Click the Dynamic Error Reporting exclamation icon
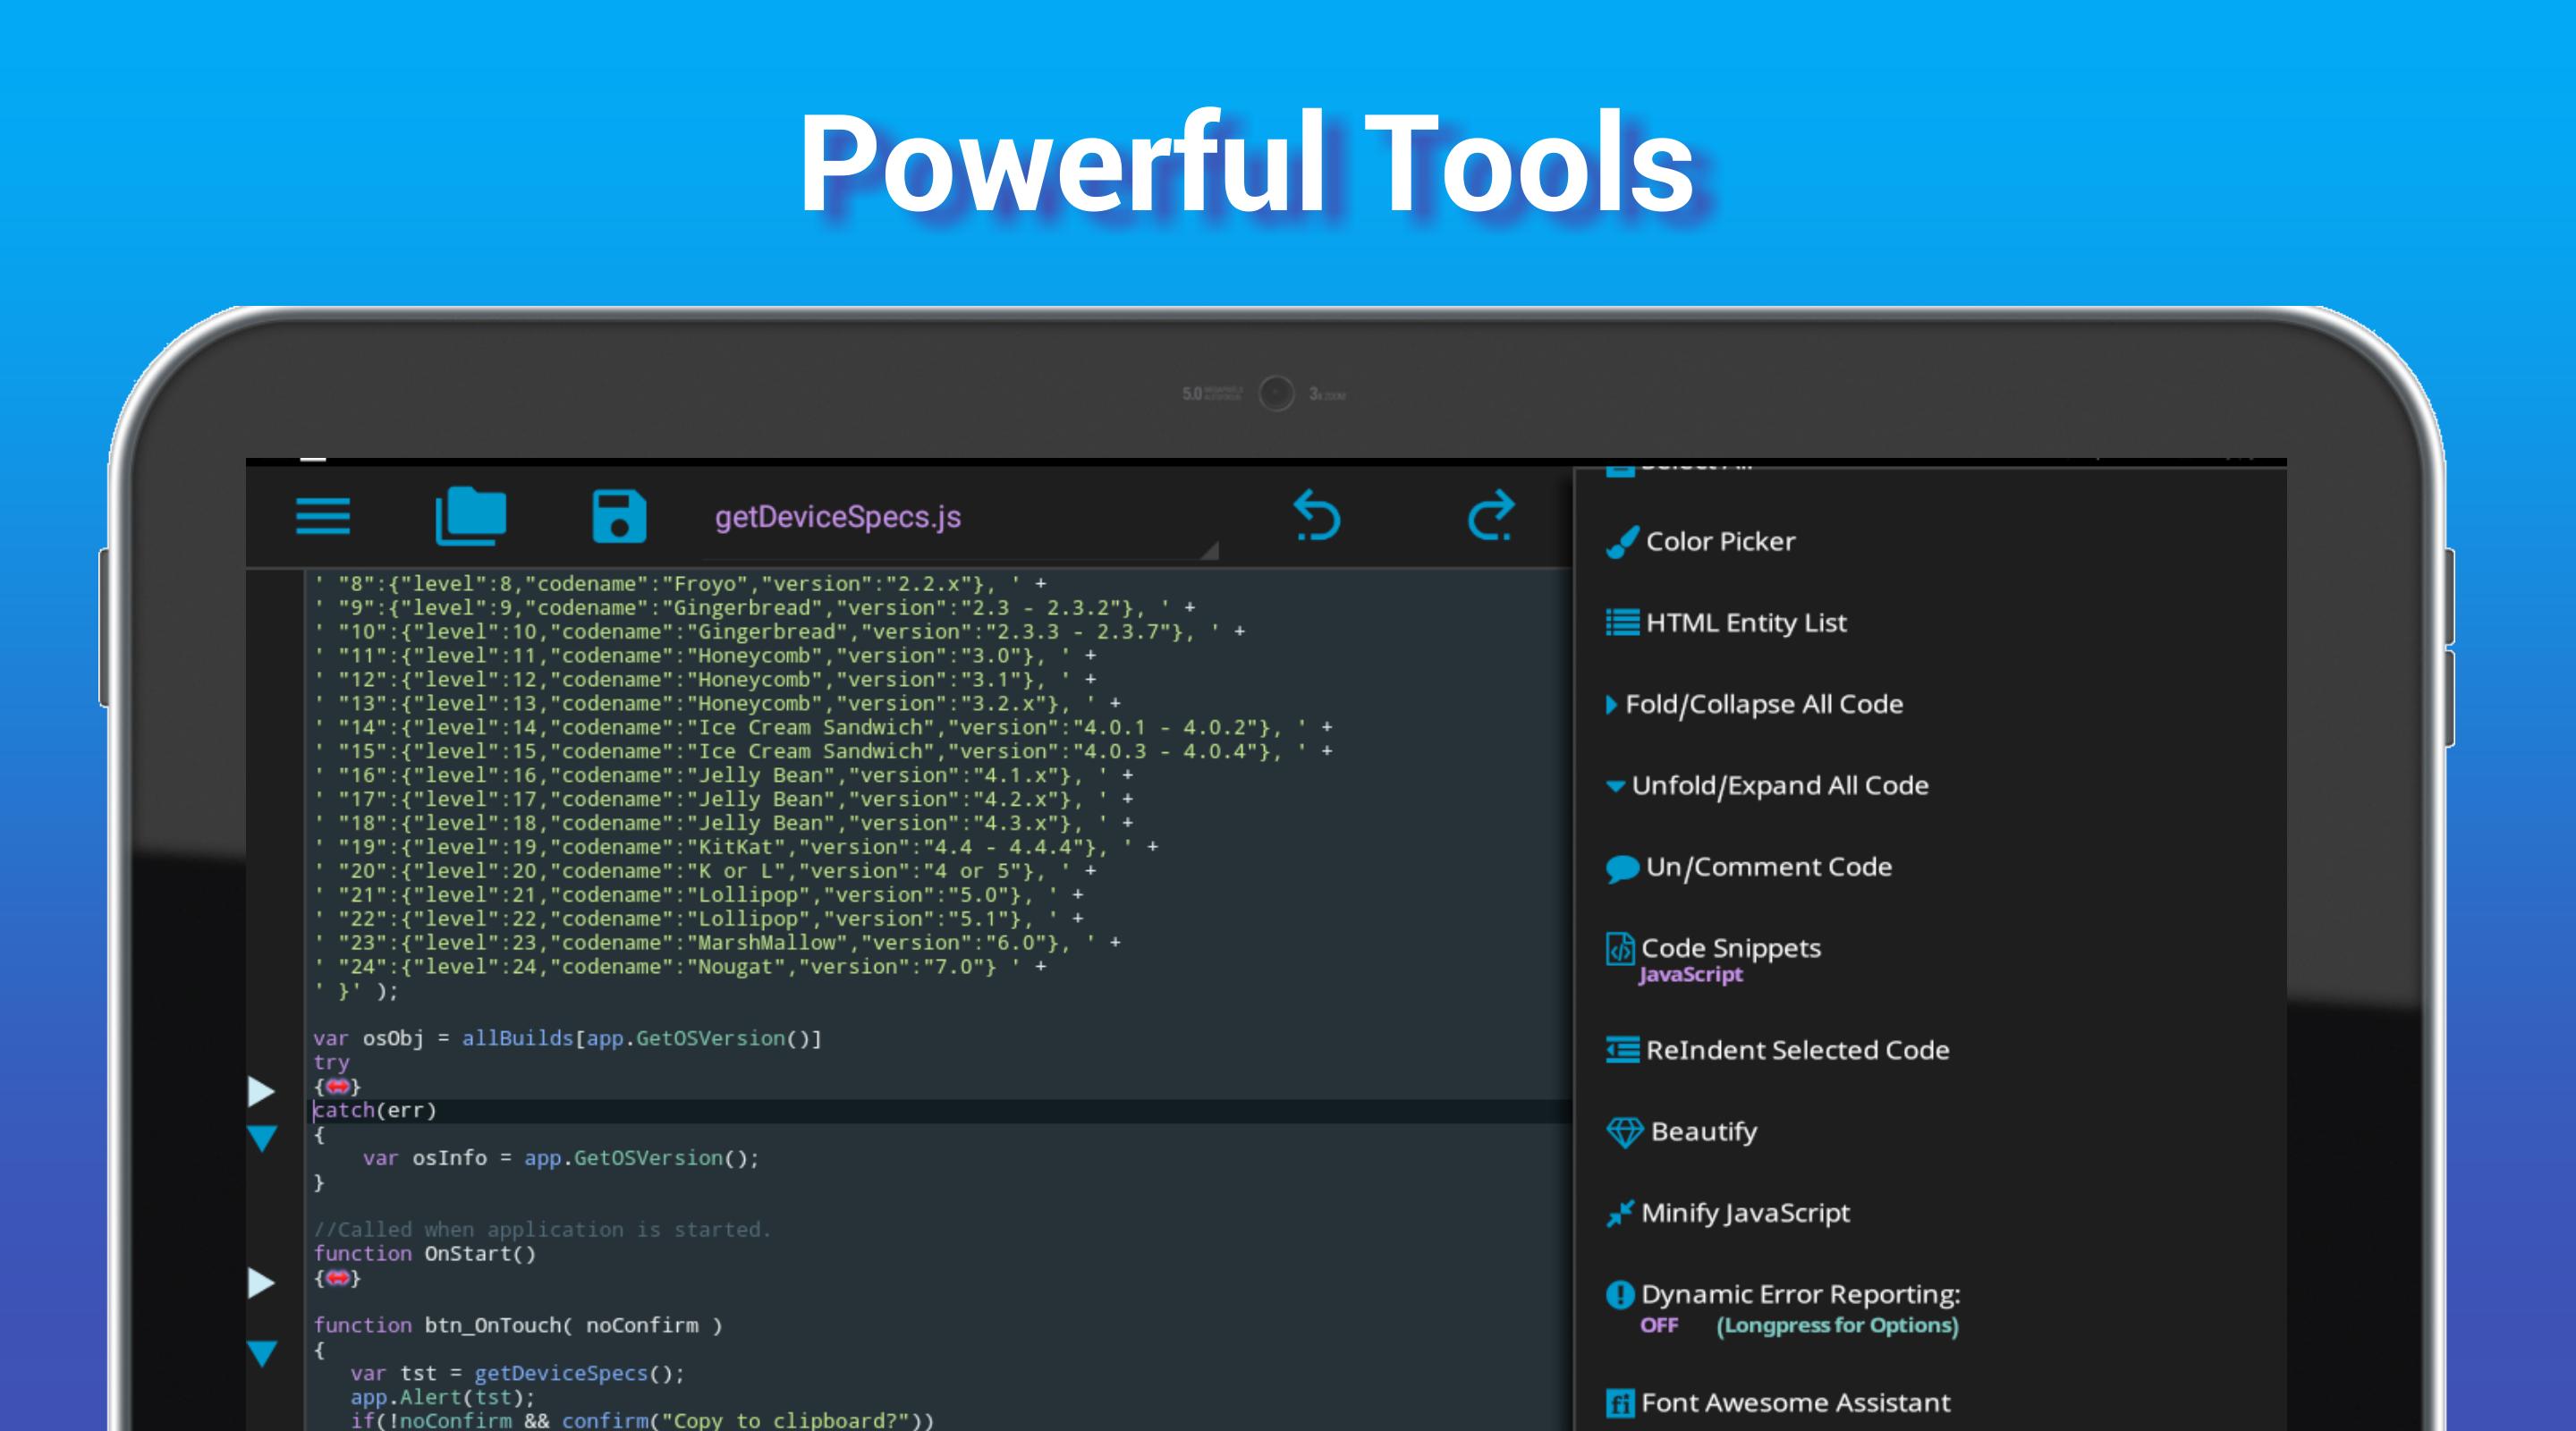 click(x=1619, y=1295)
